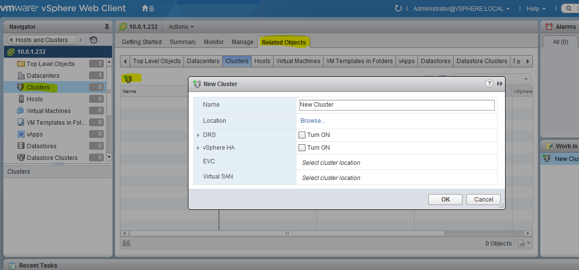579x270 pixels.
Task: Expand the DRS settings row
Action: (198, 135)
